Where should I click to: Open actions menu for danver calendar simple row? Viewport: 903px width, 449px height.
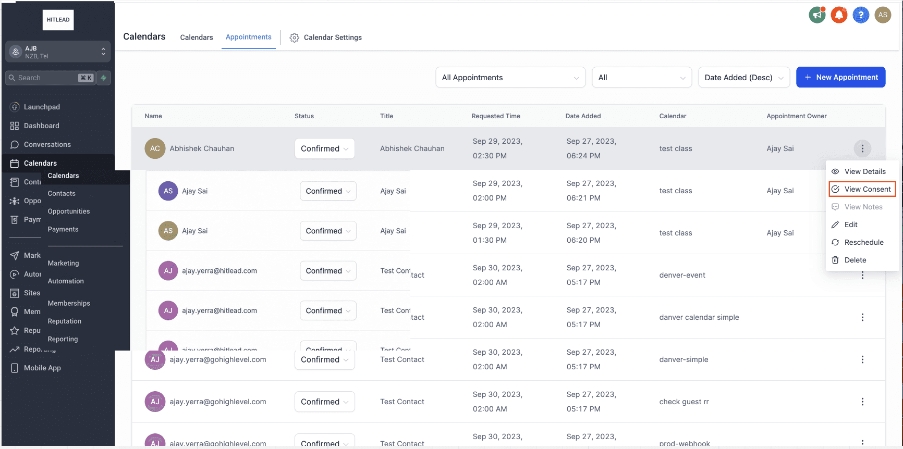862,317
